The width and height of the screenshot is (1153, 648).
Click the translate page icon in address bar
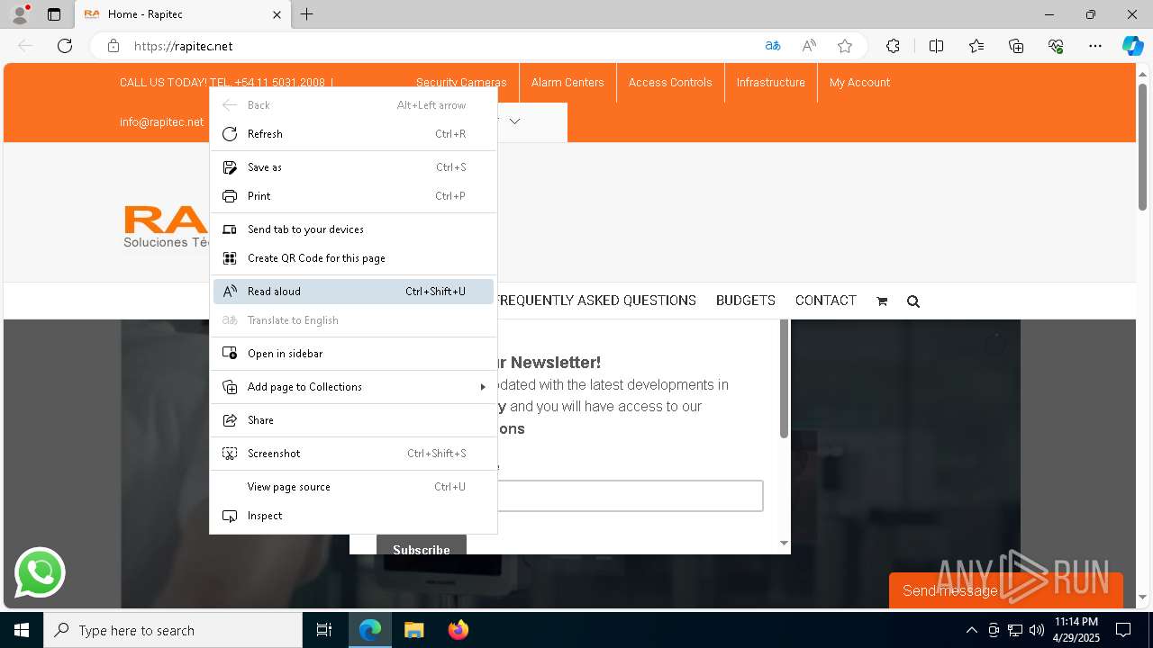(773, 46)
